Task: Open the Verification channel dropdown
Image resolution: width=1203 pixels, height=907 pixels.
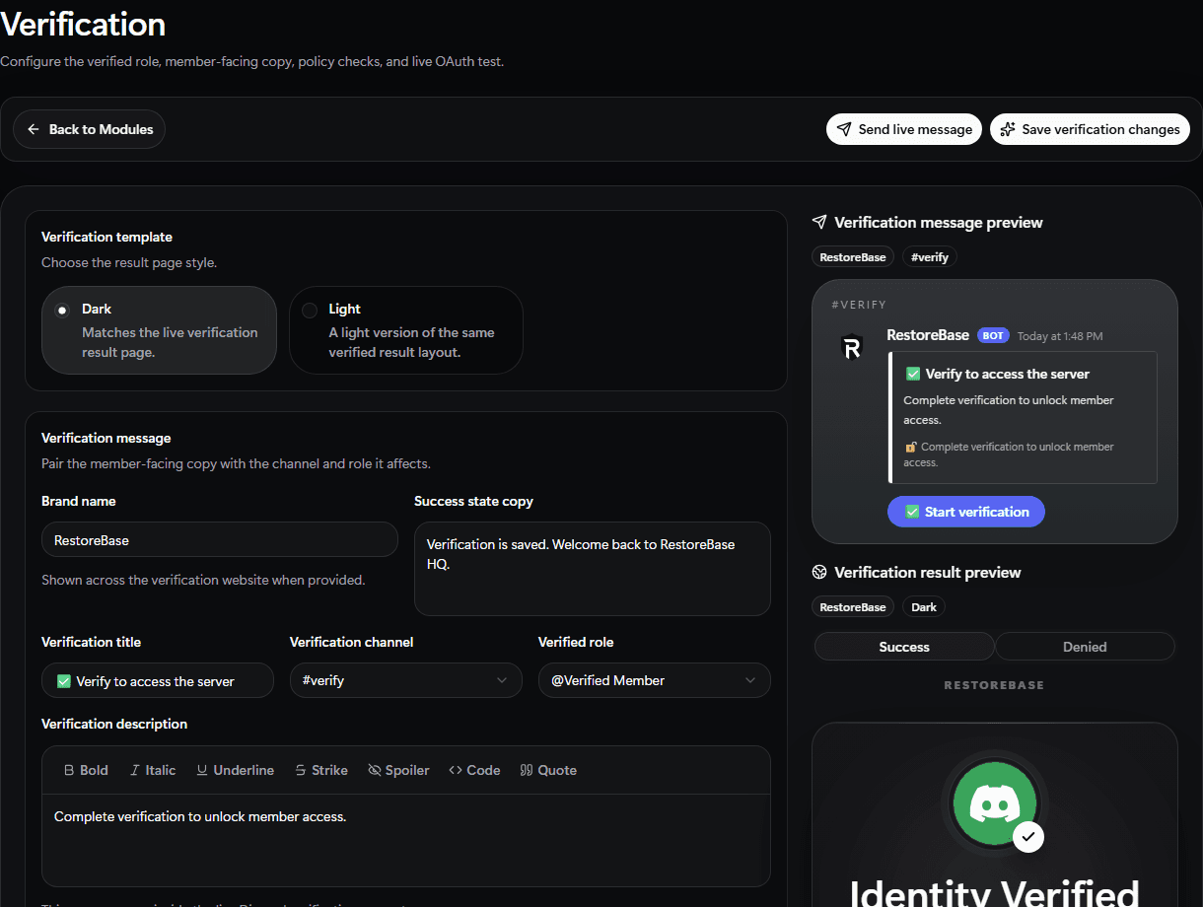Action: [406, 680]
